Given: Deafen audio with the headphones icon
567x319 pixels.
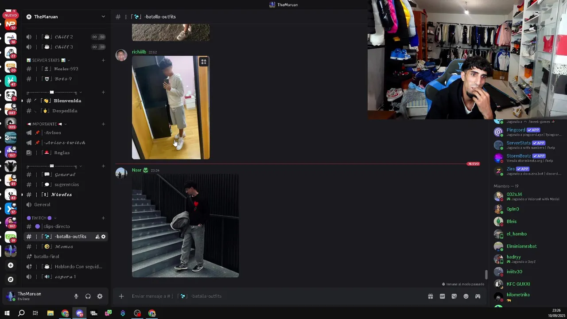Looking at the screenshot, I should point(88,296).
